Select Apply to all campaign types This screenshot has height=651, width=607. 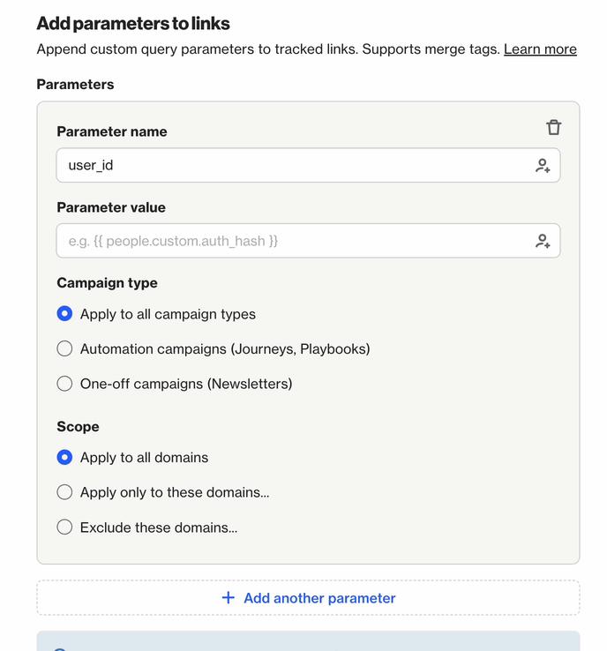coord(64,314)
